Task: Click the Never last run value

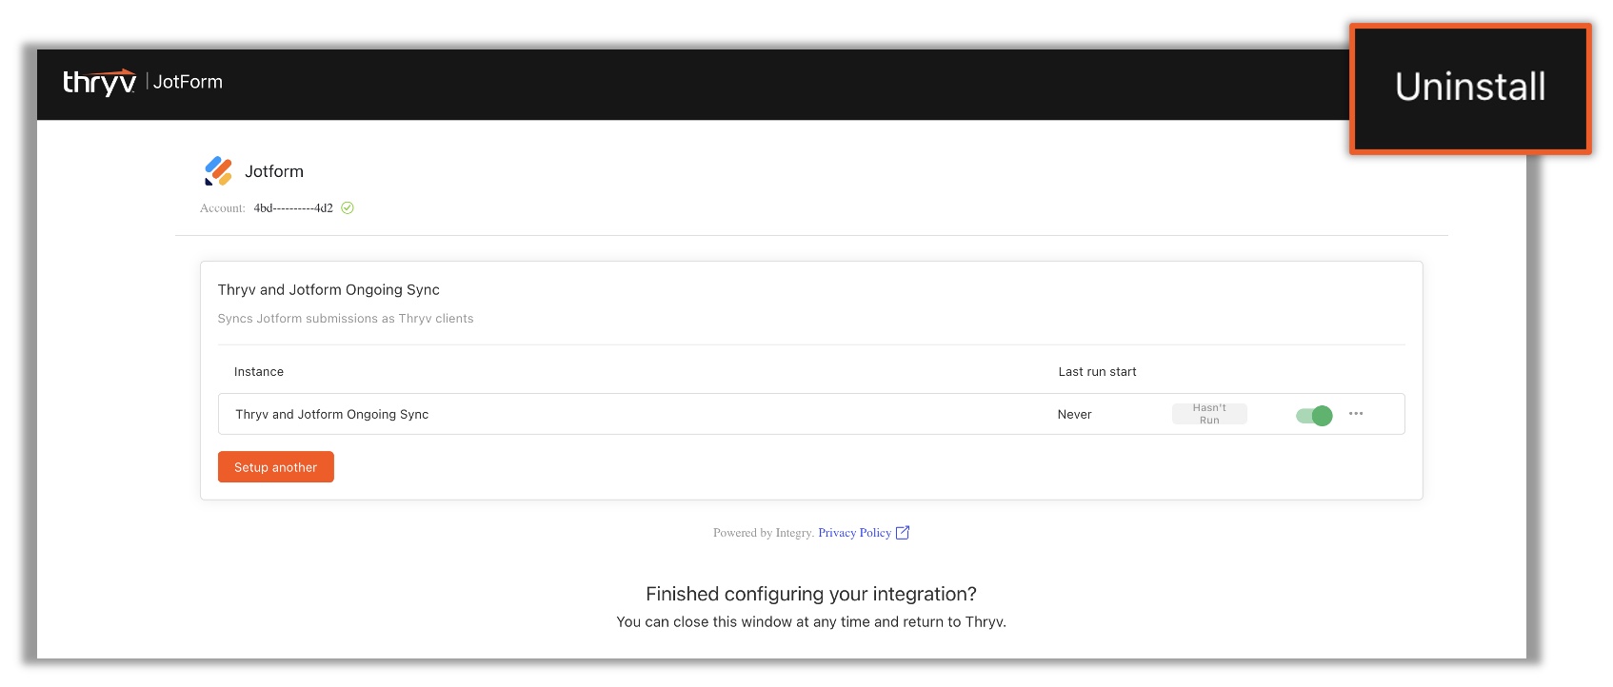Action: pyautogui.click(x=1074, y=415)
